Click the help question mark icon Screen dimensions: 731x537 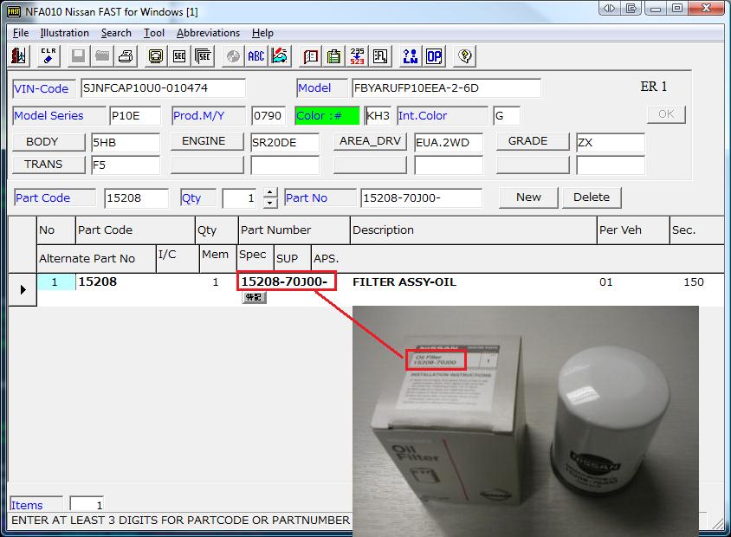[x=465, y=56]
